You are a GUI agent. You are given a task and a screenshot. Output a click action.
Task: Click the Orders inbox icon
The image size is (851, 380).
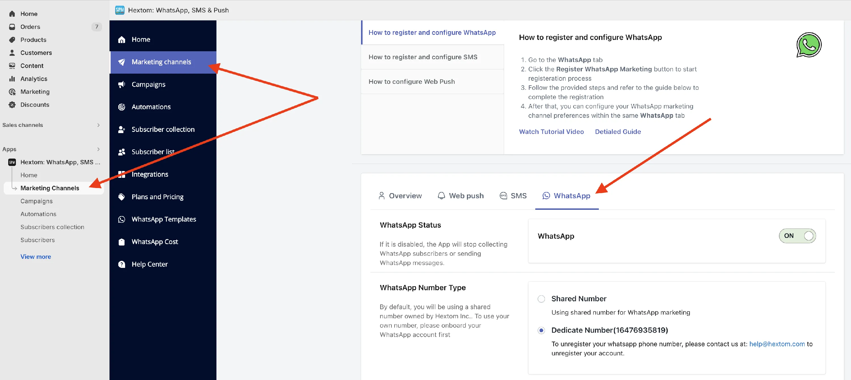click(12, 27)
